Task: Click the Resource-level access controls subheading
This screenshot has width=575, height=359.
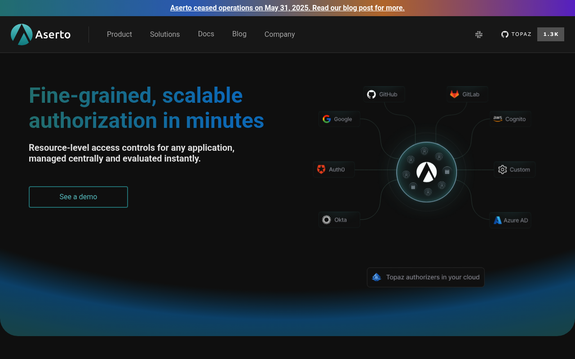Action: pyautogui.click(x=132, y=153)
